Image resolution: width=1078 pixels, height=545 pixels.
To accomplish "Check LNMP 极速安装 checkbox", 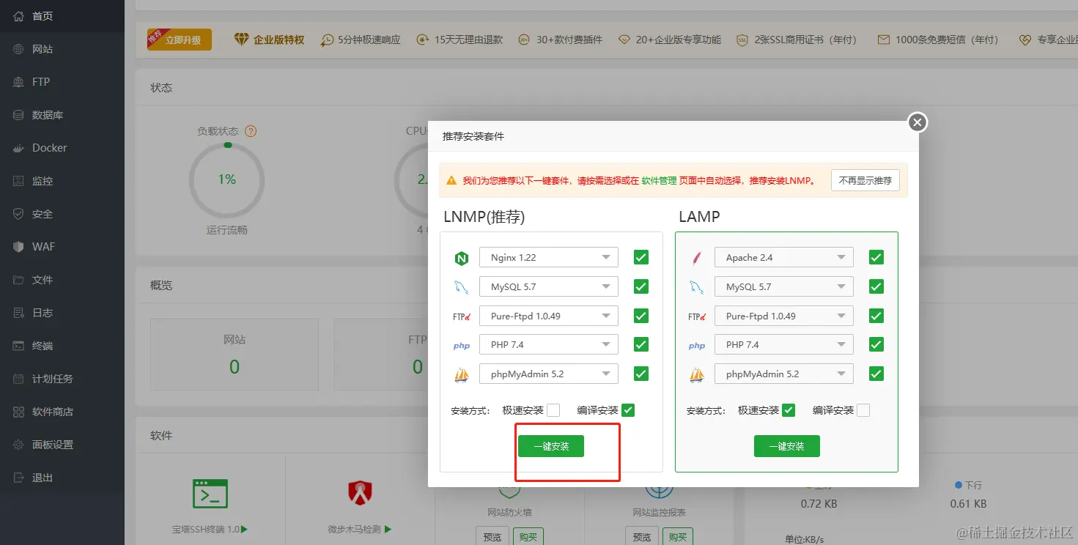I will [x=553, y=410].
